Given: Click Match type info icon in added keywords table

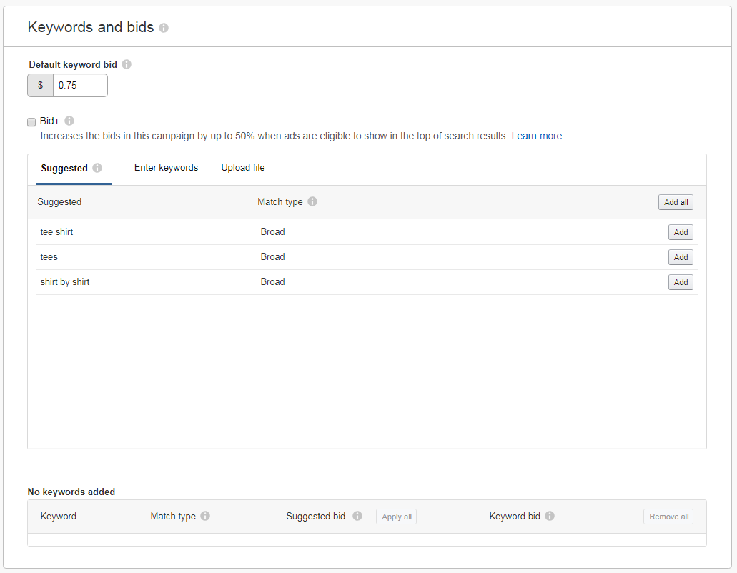Looking at the screenshot, I should (205, 516).
